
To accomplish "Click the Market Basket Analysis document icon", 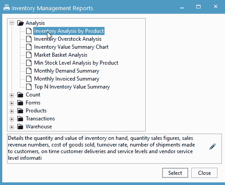I will click(29, 55).
